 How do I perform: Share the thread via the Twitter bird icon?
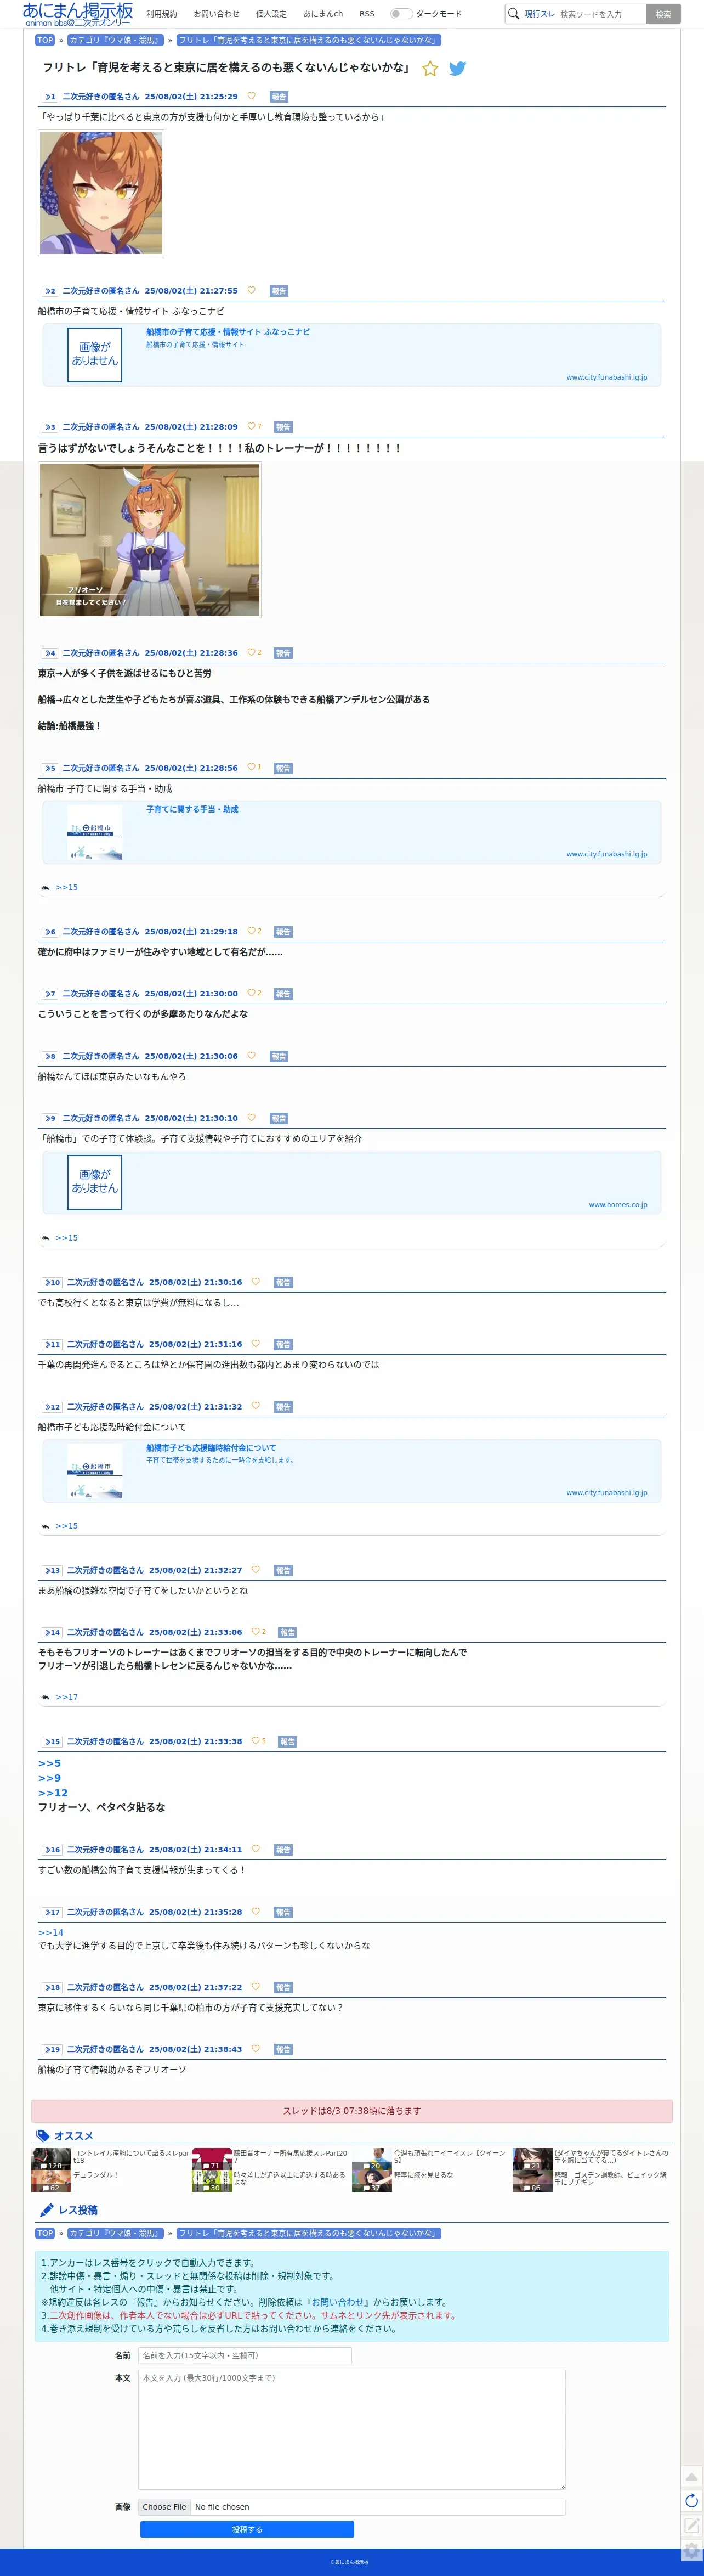tap(457, 69)
